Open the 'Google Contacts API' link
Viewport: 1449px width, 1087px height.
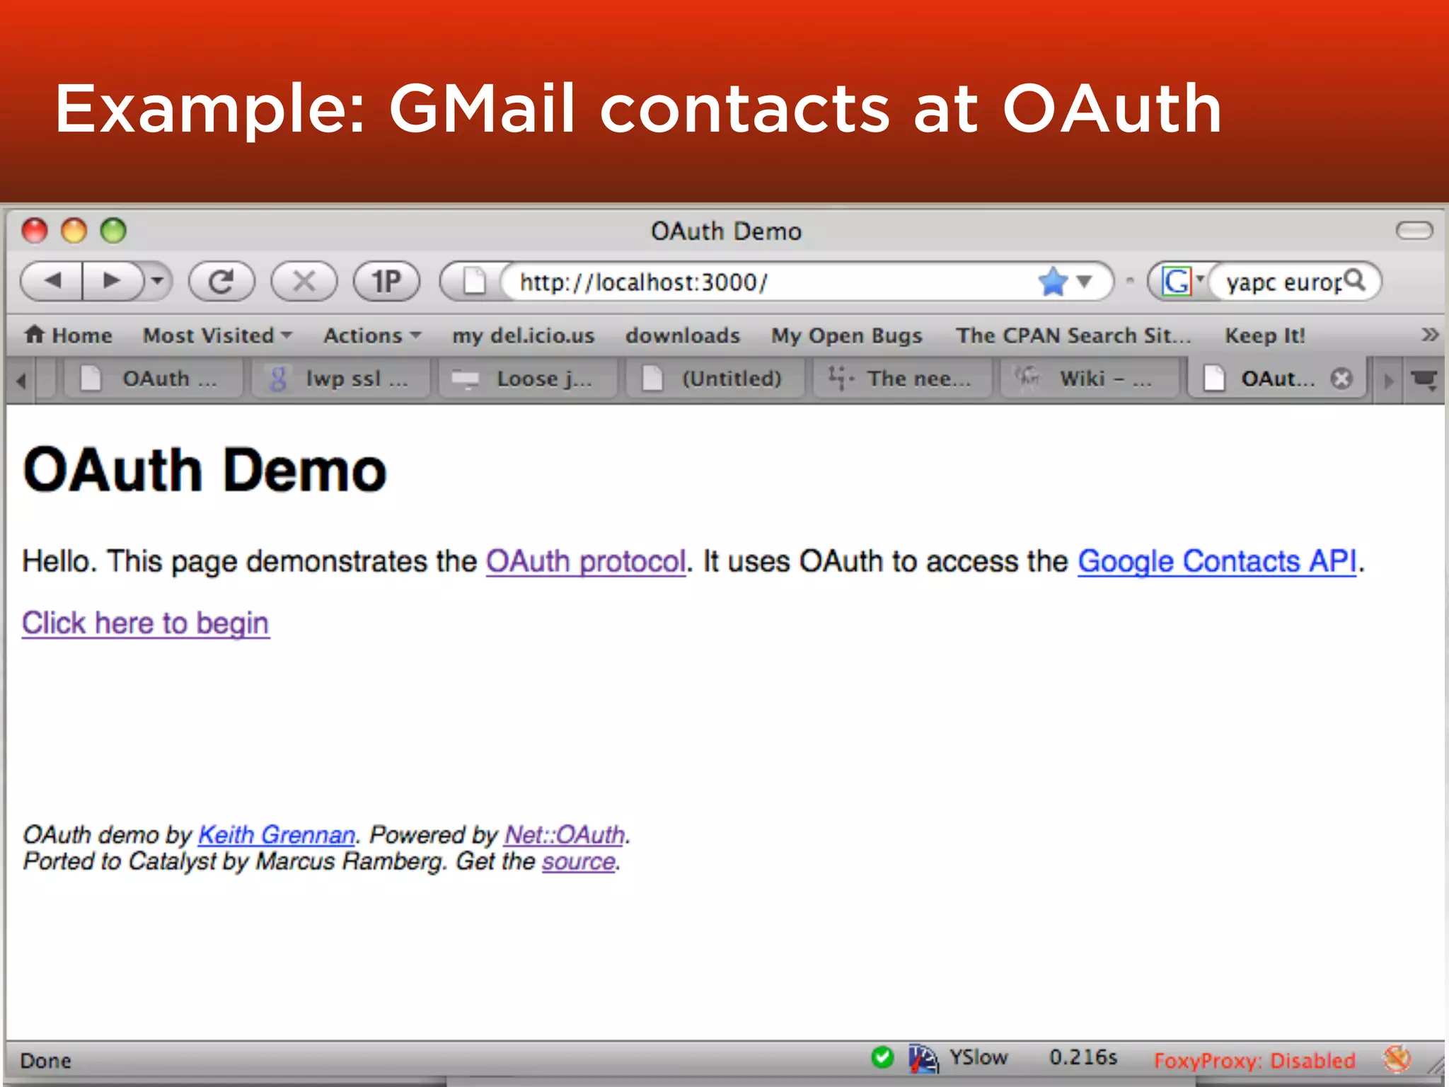point(1217,562)
